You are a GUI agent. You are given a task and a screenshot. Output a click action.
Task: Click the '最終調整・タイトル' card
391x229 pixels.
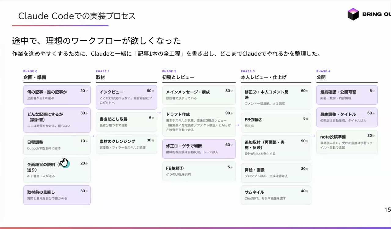click(347, 117)
